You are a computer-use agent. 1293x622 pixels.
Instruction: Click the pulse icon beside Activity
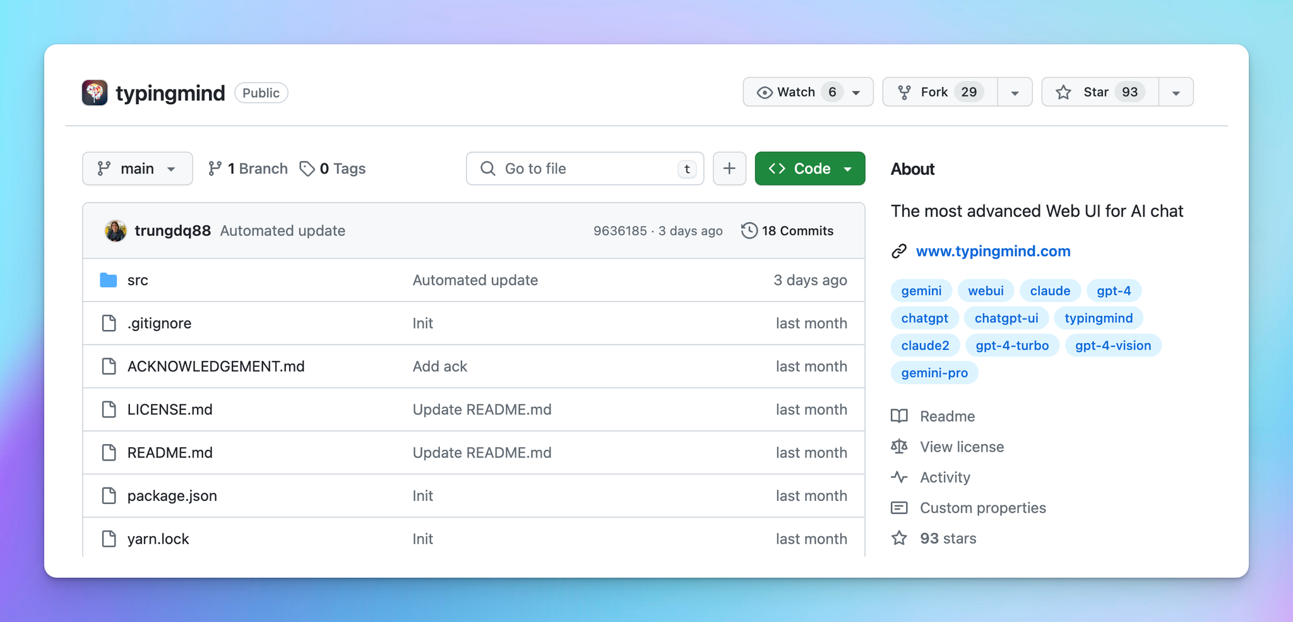click(x=899, y=477)
